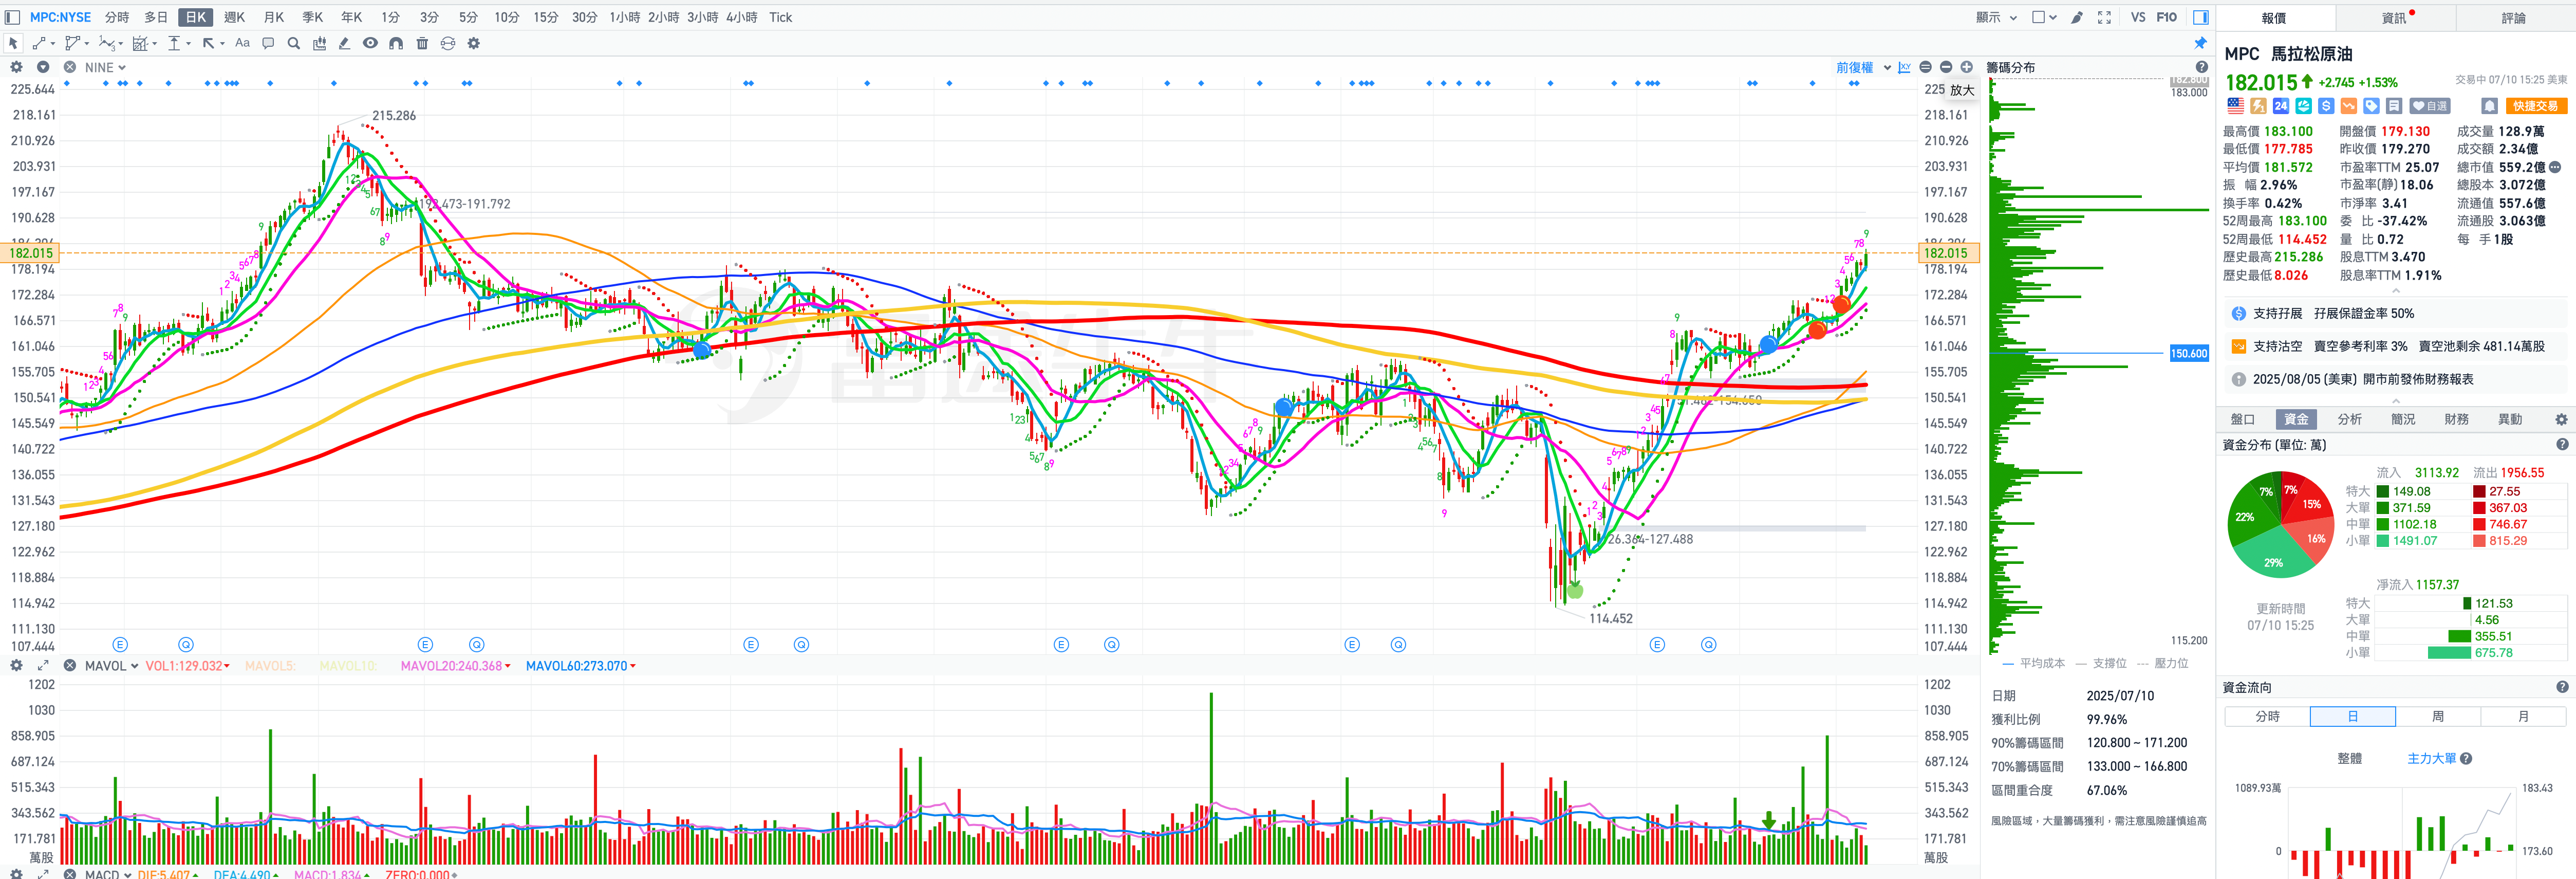Select the 周 fund flow period
Viewport: 2576px width, 879px height.
2437,717
